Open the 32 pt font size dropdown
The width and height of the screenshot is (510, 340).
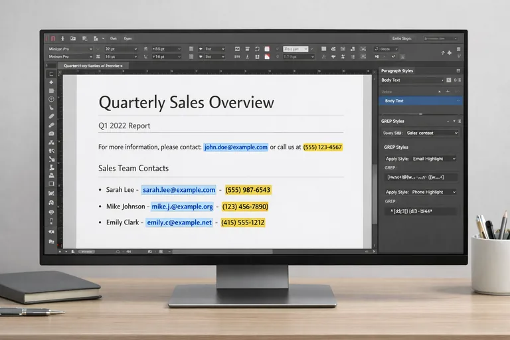click(x=121, y=48)
